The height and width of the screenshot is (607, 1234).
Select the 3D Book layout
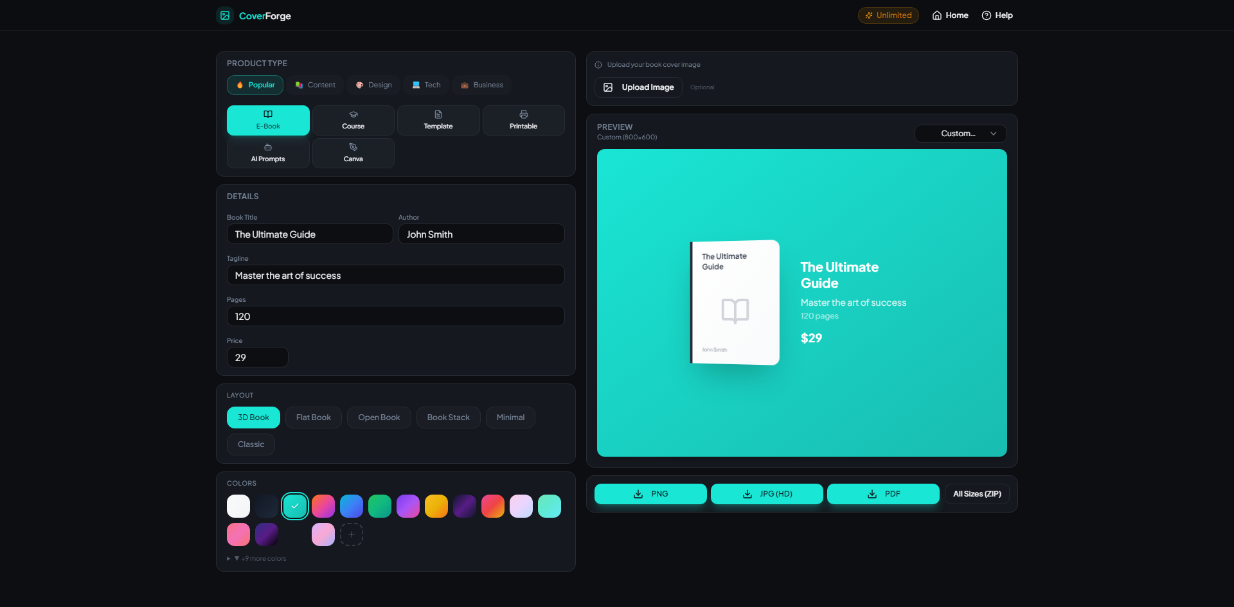253,417
